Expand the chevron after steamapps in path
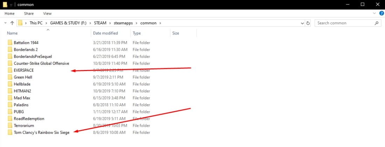 point(137,23)
